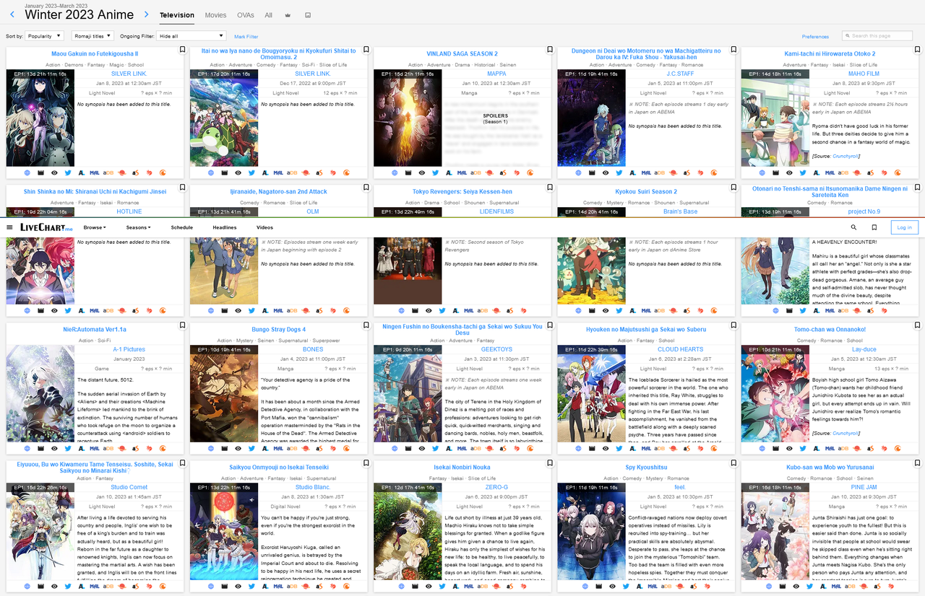Viewport: 925px width, 596px height.
Task: Open the MAL link on Bungo Stray Dogs 4
Action: 278,448
